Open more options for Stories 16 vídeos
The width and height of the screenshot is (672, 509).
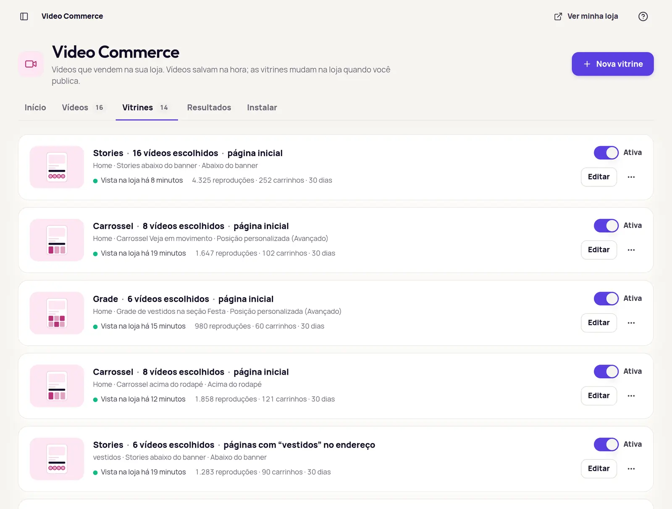click(631, 177)
